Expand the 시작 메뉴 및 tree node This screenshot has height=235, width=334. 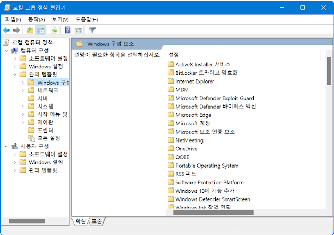(x=23, y=114)
